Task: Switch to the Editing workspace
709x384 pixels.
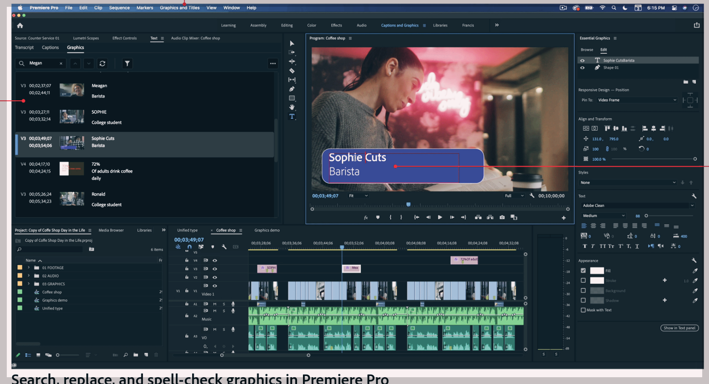Action: tap(287, 25)
